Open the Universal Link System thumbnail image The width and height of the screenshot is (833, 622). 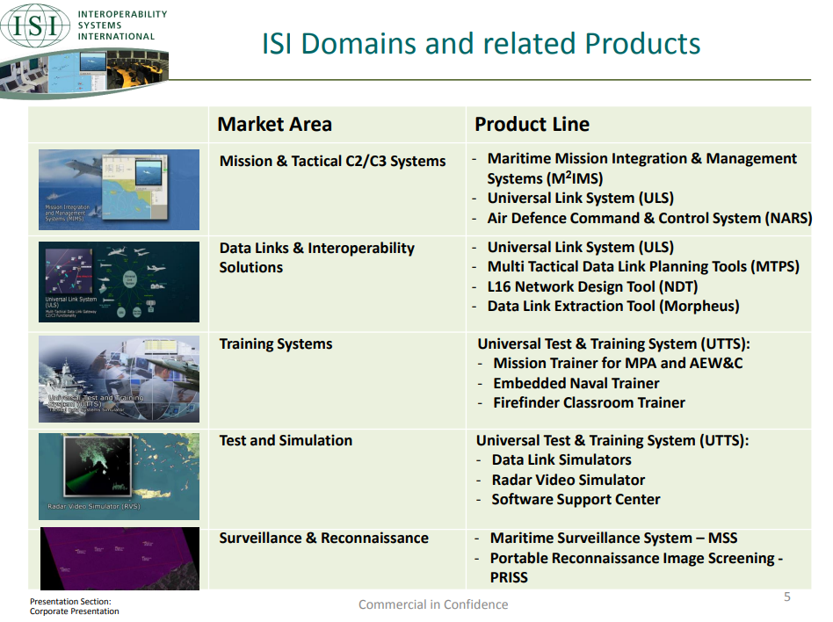(119, 281)
